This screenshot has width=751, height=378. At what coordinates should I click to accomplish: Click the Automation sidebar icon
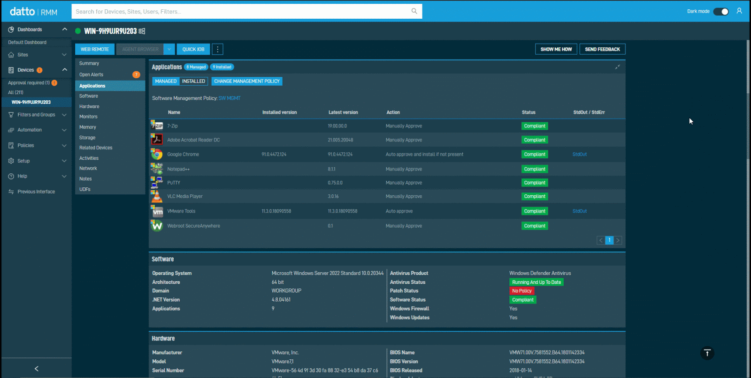[11, 130]
